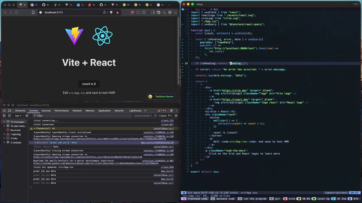Open Leo AI sparkle icon
This screenshot has width=362, height=203.
(x=164, y=12)
